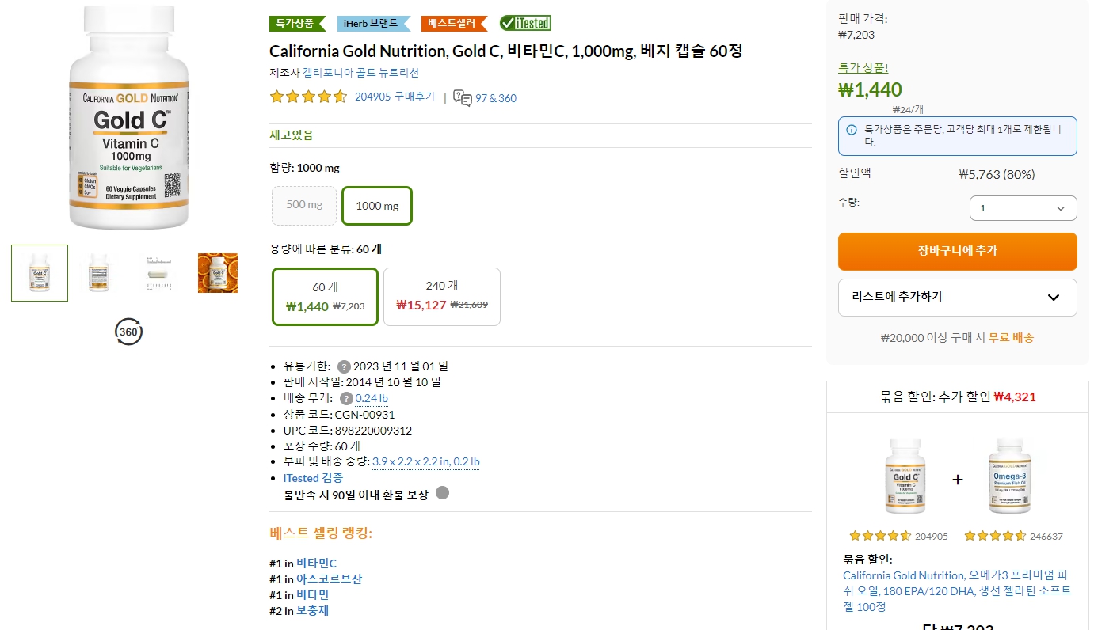Open the 수량 quantity dropdown

(1023, 207)
